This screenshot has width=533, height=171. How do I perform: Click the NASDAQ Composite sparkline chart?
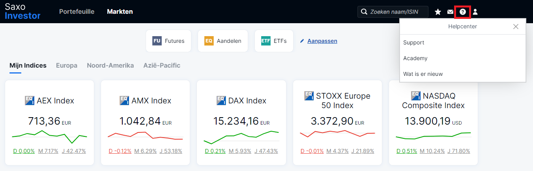pyautogui.click(x=433, y=136)
